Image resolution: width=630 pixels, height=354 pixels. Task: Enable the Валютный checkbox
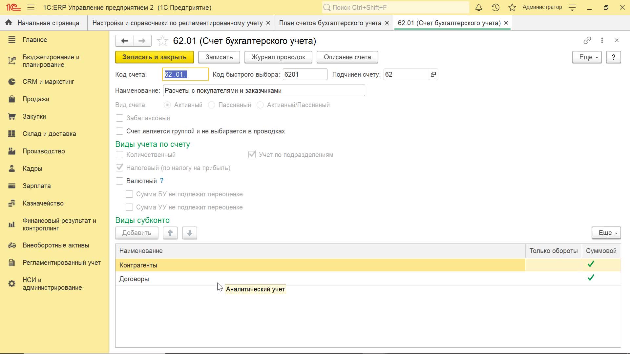119,181
